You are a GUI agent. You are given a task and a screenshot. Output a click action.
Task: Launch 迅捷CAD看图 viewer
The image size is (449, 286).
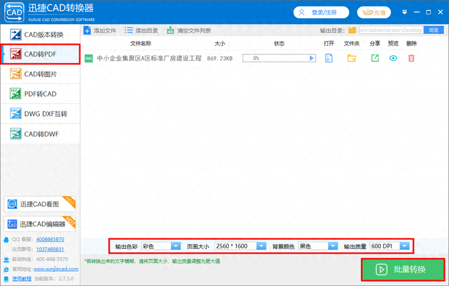click(x=40, y=204)
